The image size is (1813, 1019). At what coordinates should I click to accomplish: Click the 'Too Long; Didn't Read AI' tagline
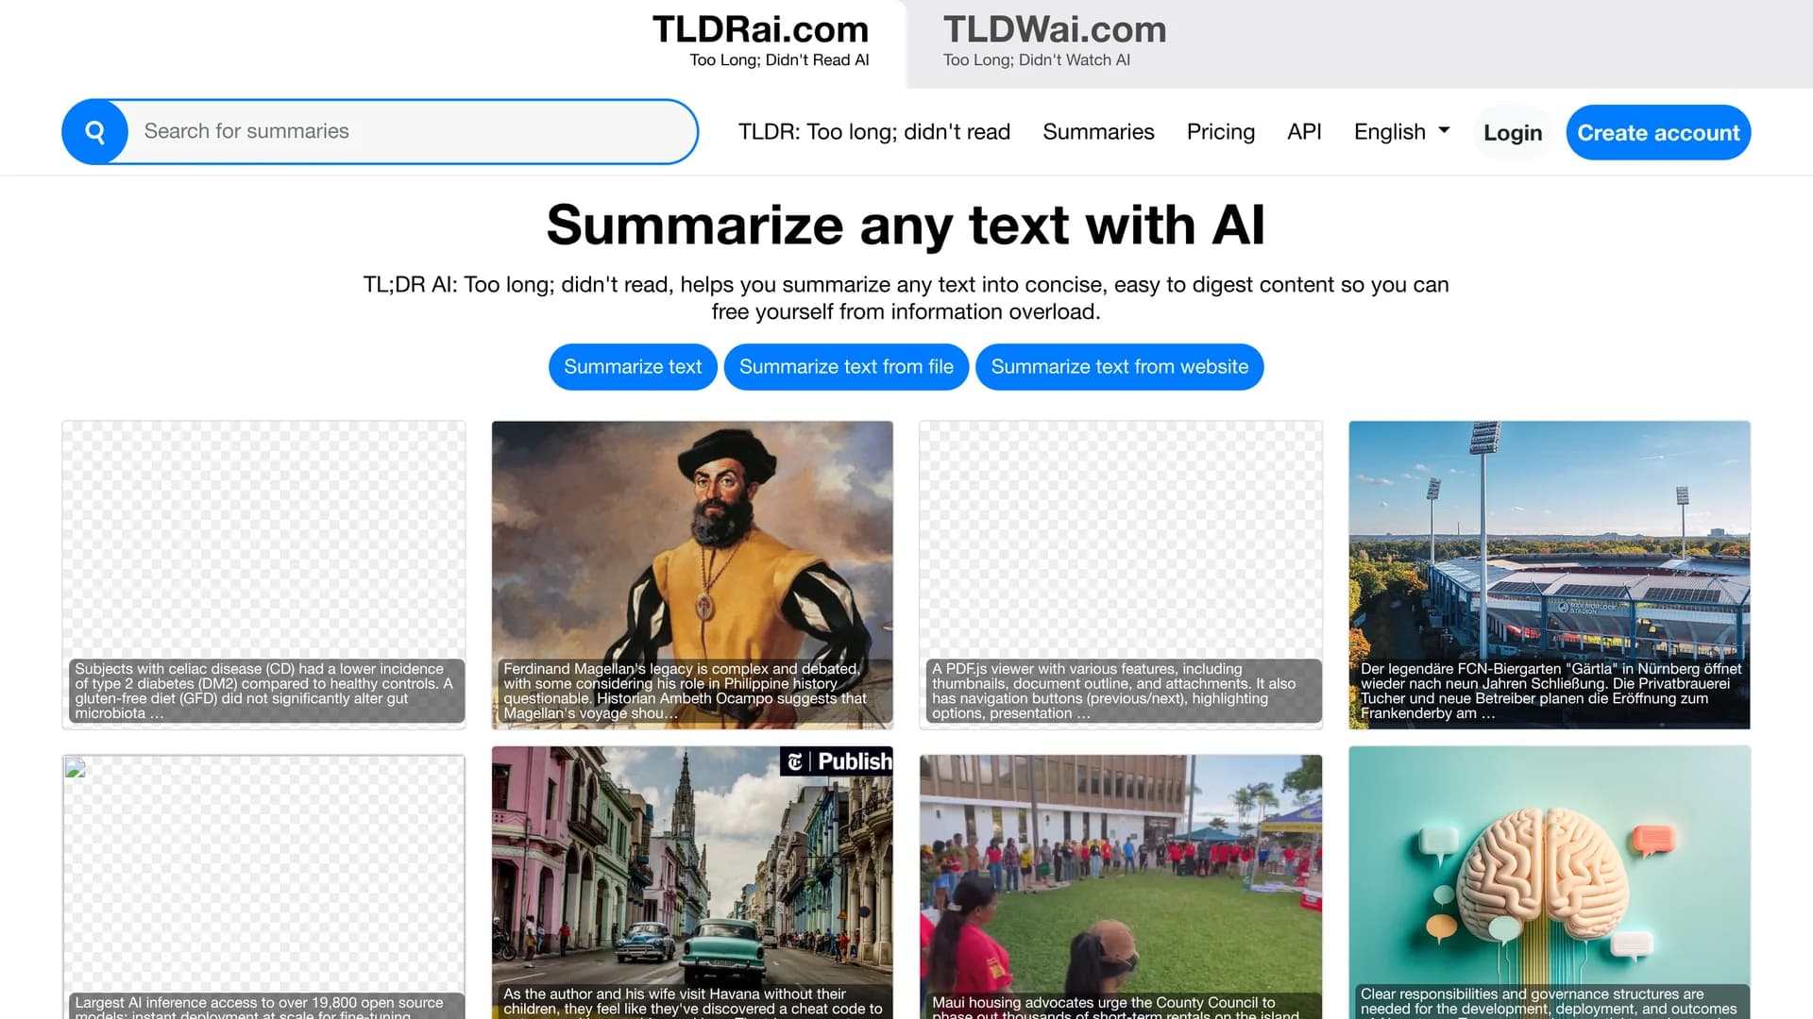click(779, 60)
